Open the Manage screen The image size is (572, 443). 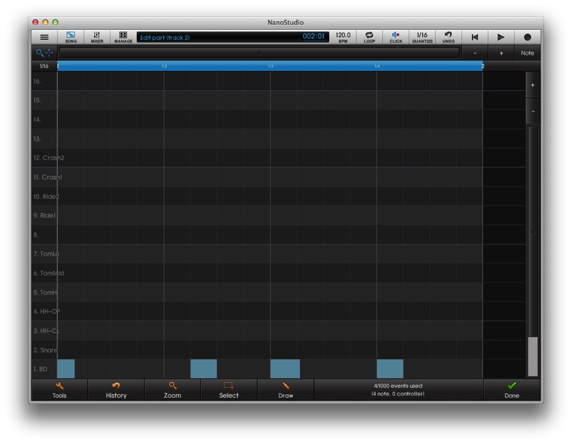pos(123,37)
